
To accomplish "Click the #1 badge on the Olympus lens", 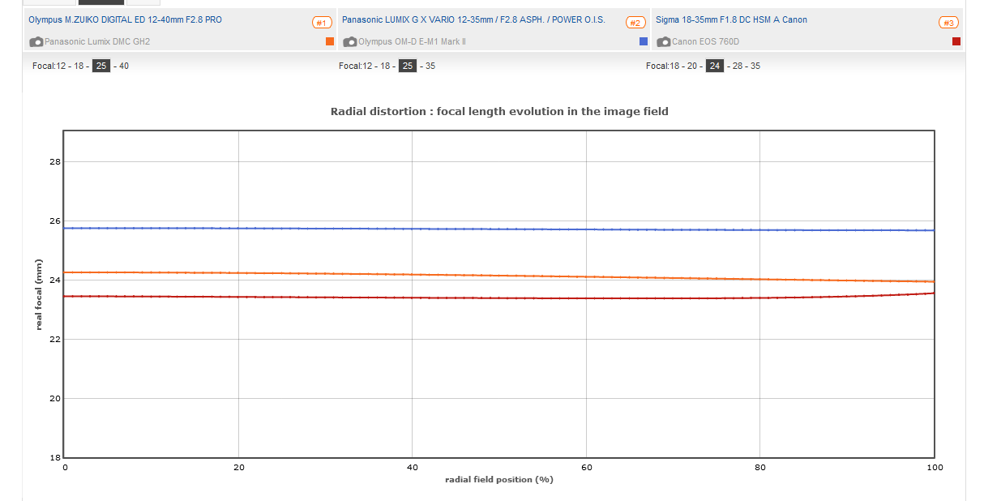I will [322, 23].
